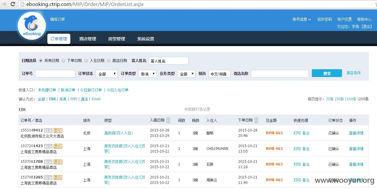Click the browser refresh icon
Screen dimensions: 377x189
12,4
